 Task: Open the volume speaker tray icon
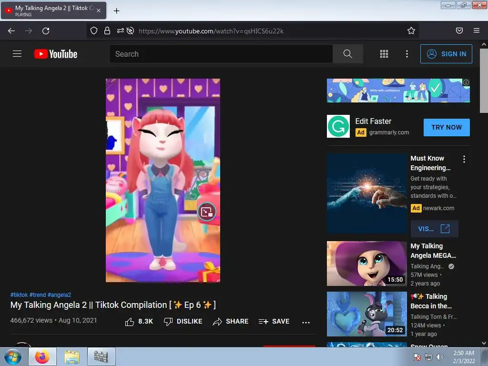[x=440, y=356]
